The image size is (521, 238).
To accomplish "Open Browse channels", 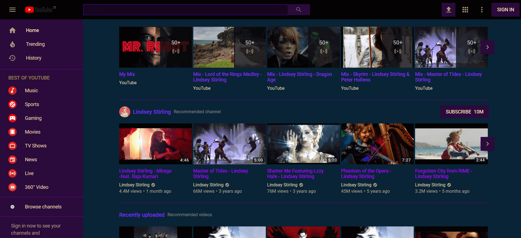I will click(x=41, y=207).
